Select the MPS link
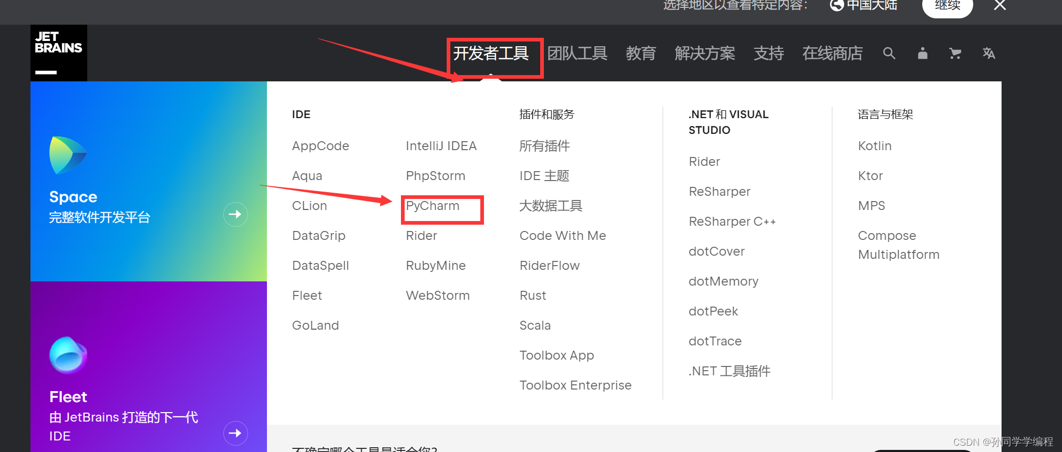The height and width of the screenshot is (452, 1062). [871, 206]
